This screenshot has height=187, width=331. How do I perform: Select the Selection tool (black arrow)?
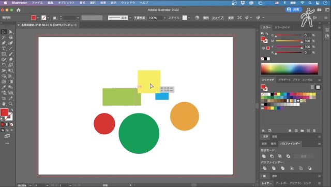pyautogui.click(x=4, y=32)
